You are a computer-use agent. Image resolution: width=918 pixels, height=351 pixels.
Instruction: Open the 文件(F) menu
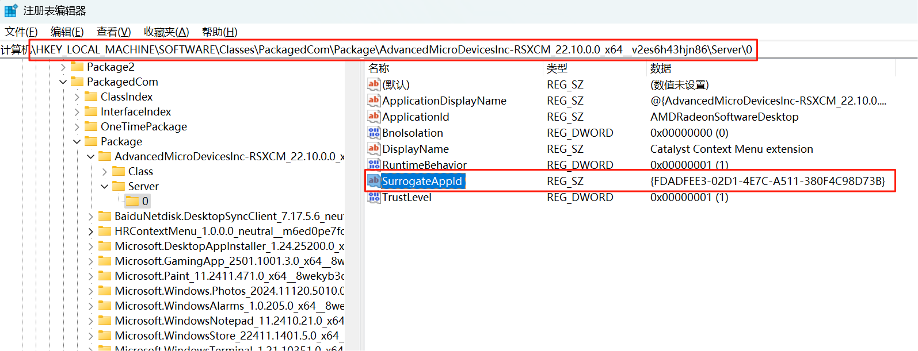tap(21, 32)
